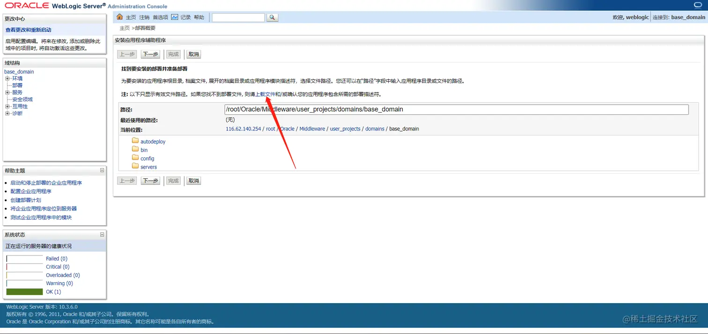
Task: Click 查看更改和重新启动 link
Action: [x=29, y=30]
